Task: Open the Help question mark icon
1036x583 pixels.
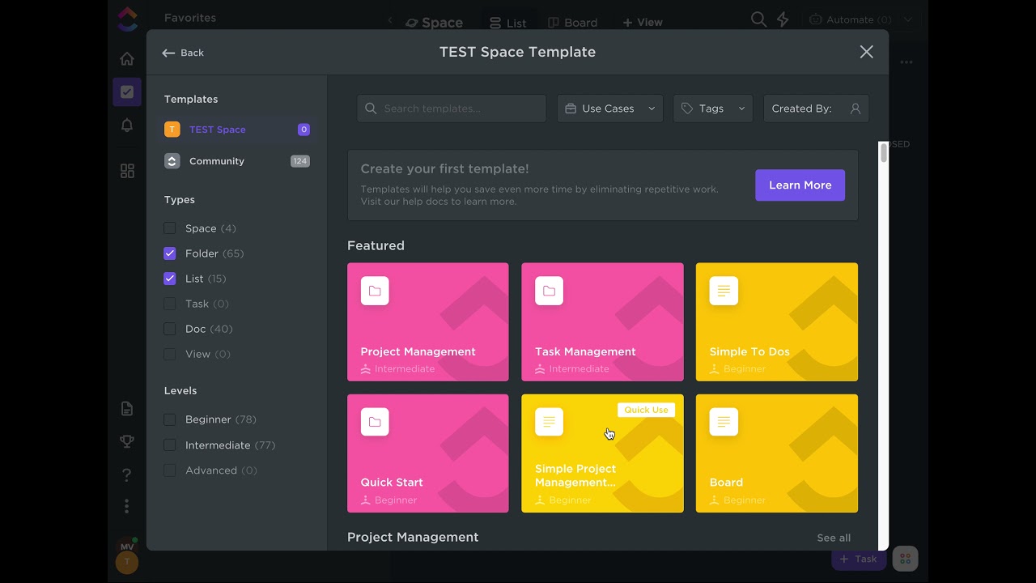Action: 127,474
